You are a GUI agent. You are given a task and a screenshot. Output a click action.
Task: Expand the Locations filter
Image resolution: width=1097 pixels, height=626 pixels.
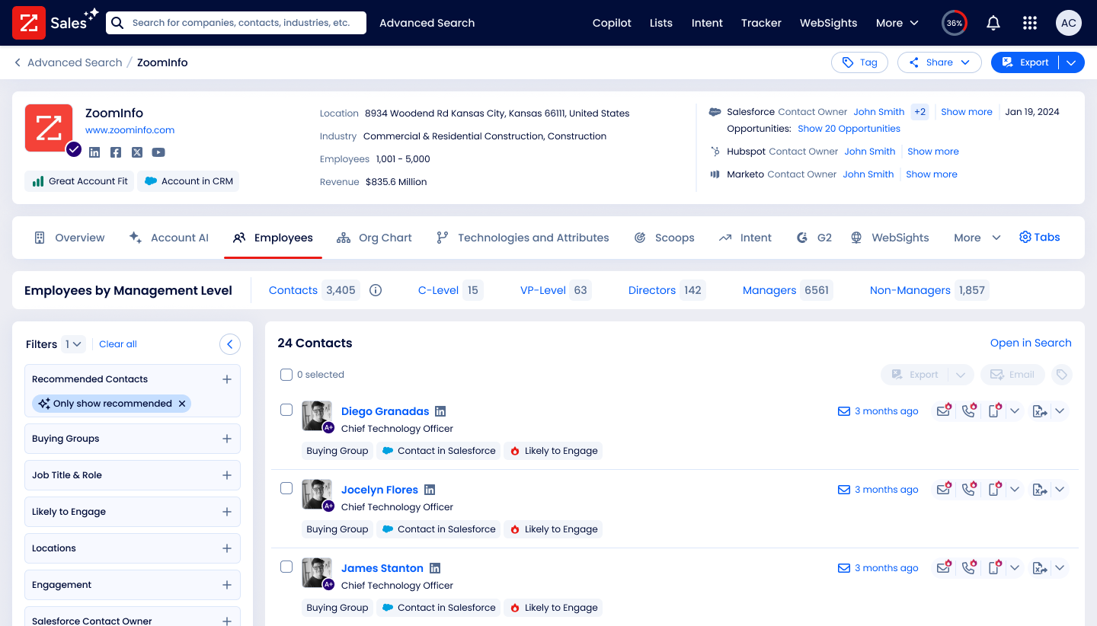226,548
